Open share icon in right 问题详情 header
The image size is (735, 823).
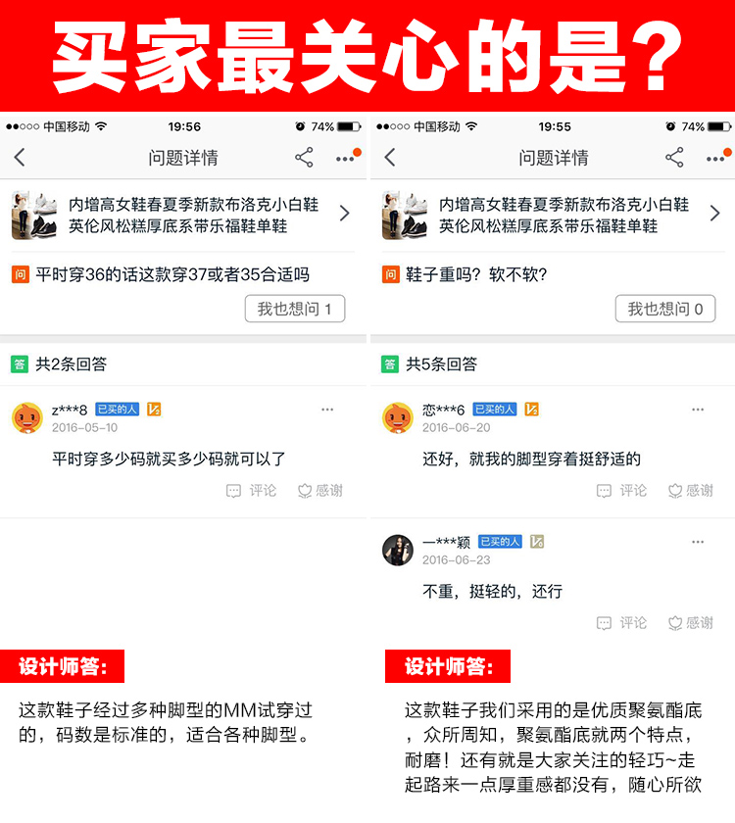click(674, 158)
